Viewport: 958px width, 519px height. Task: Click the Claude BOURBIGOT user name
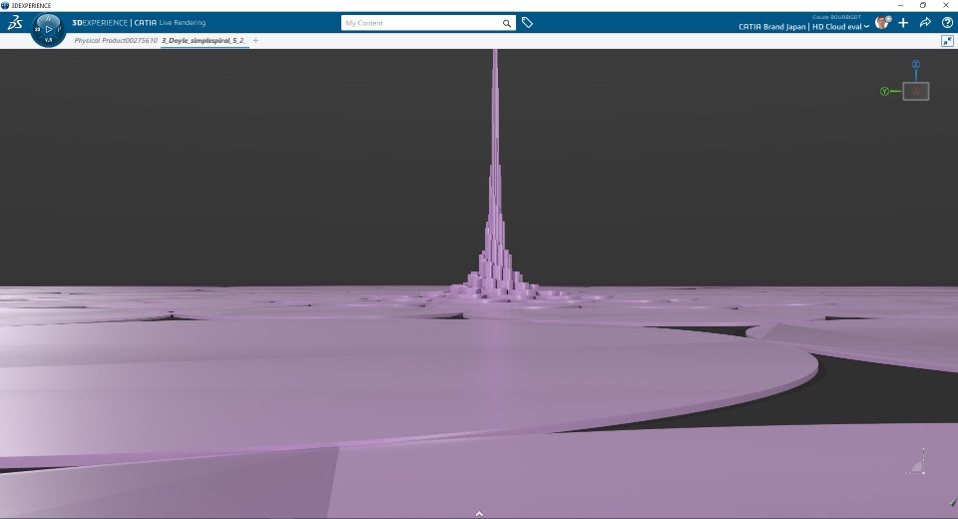point(836,17)
